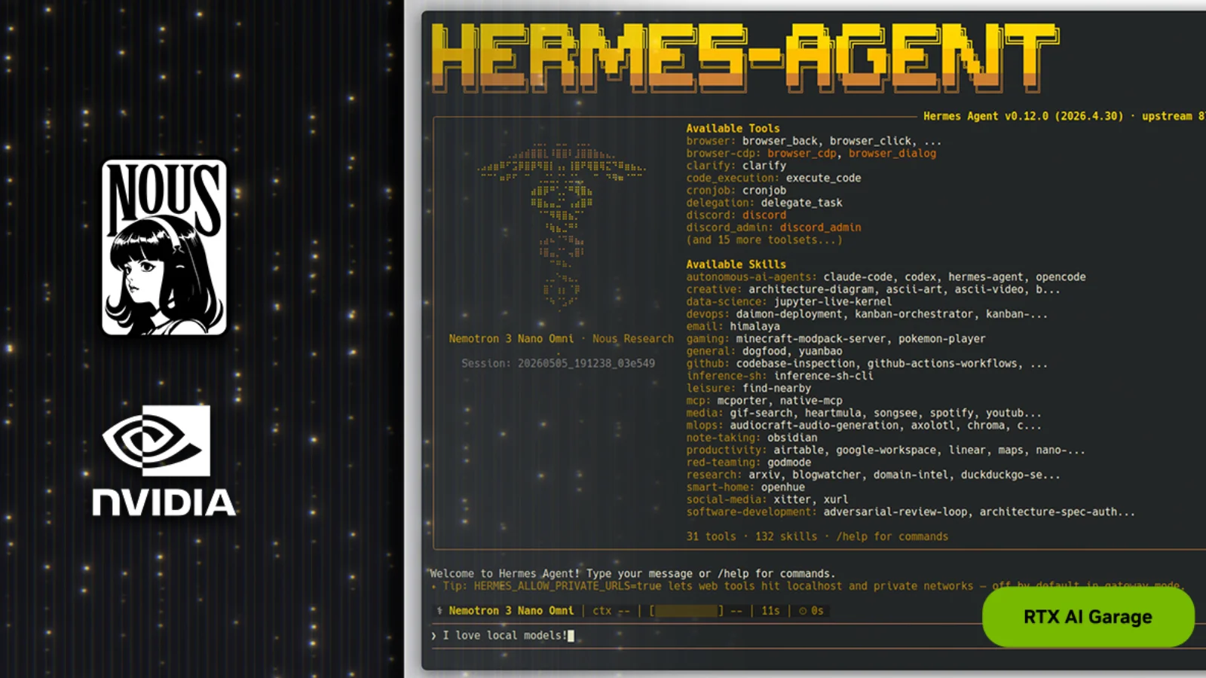1206x678 pixels.
Task: Click the 'delegate_task' entry
Action: [801, 202]
